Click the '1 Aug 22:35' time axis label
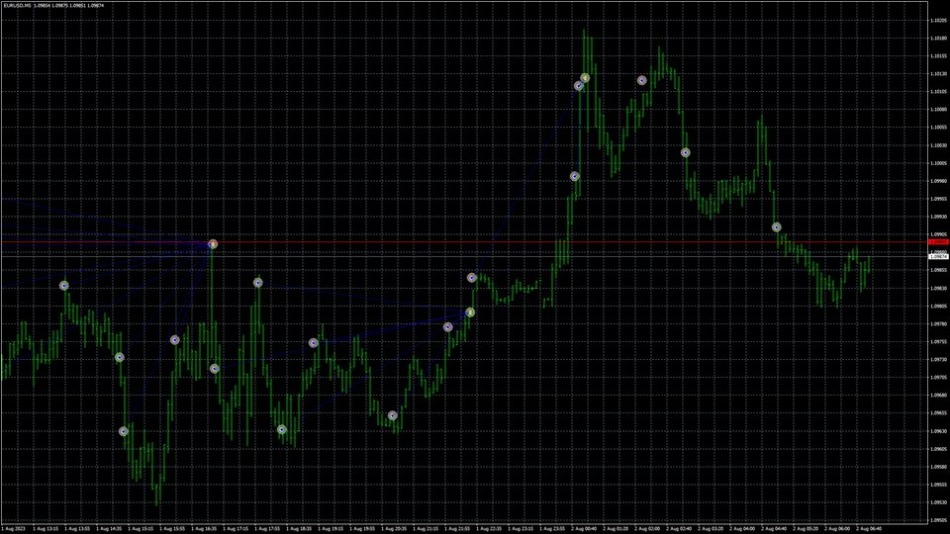Viewport: 950px width, 534px height. 489,528
